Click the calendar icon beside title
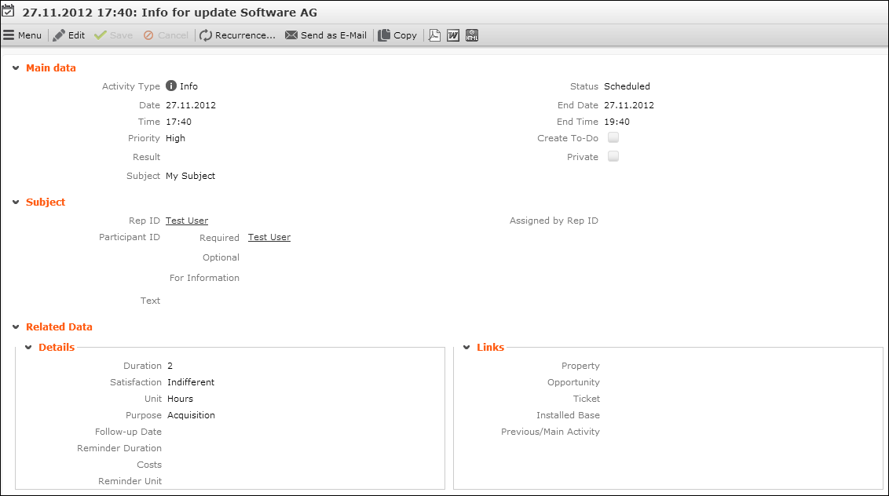This screenshot has width=889, height=496. click(8, 10)
